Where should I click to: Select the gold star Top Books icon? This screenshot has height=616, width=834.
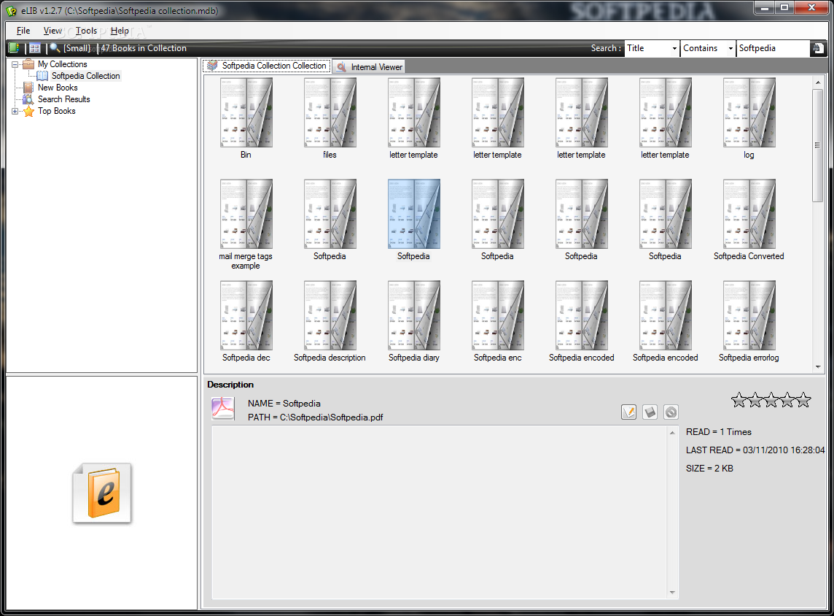tap(28, 111)
